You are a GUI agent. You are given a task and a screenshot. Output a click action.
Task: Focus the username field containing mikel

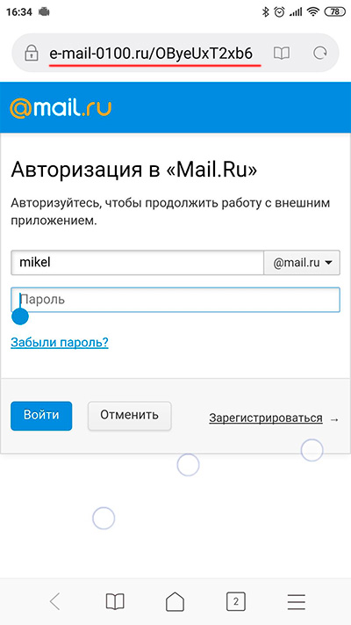pos(137,263)
